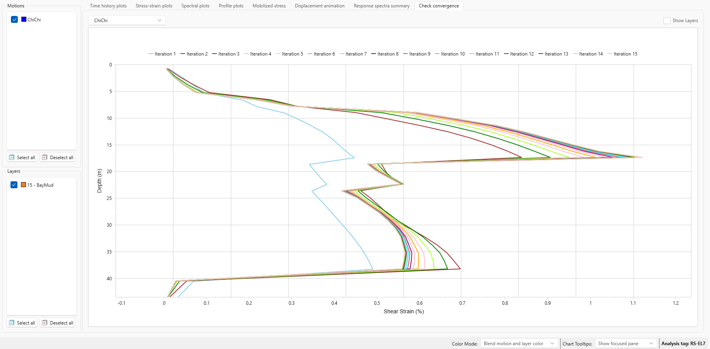Viewport: 710px width, 349px height.
Task: Click the Iteration 3 legend entry
Action: click(226, 54)
